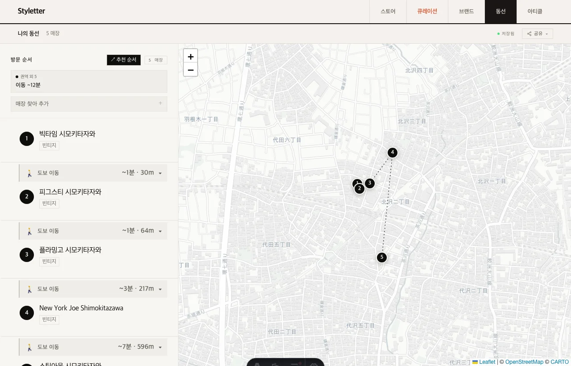Expand the ~3분 · 217m walking segment
Screen dimensions: 571x366
93,289
